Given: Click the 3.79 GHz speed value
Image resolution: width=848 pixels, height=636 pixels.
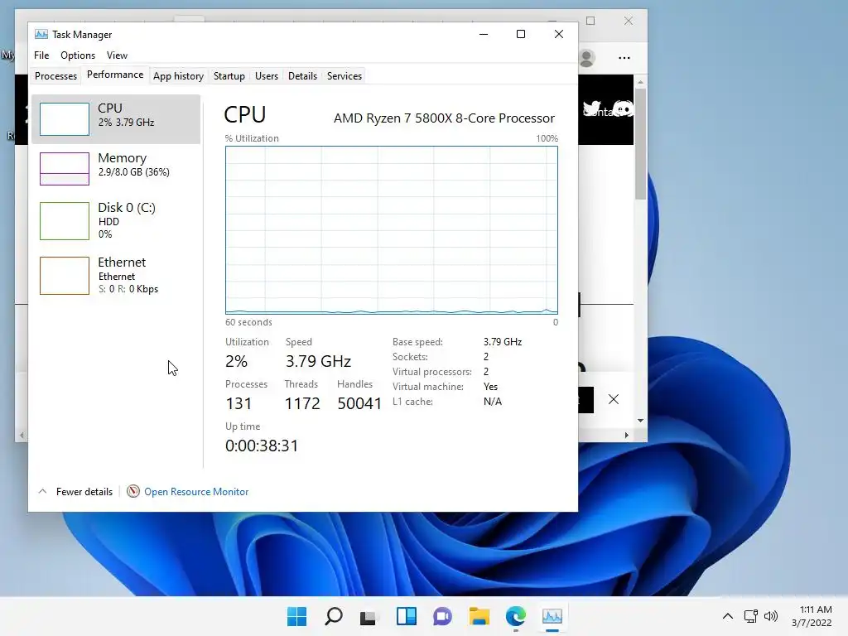Looking at the screenshot, I should click(318, 361).
